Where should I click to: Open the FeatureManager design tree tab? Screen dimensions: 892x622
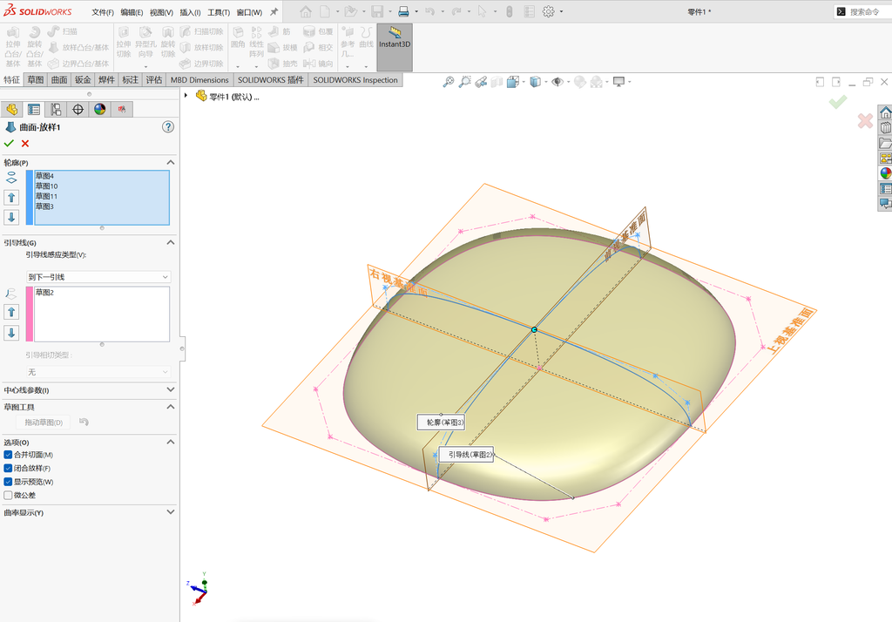pos(12,109)
